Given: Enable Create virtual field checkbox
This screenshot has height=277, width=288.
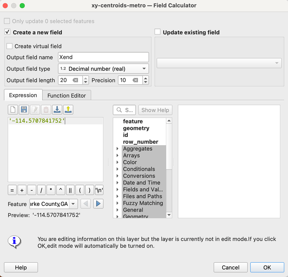Looking at the screenshot, I should [x=10, y=46].
